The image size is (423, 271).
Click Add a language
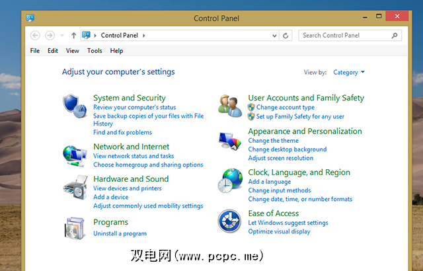[x=270, y=182]
